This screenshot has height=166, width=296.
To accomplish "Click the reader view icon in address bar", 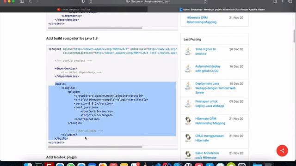I will (91, 1).
